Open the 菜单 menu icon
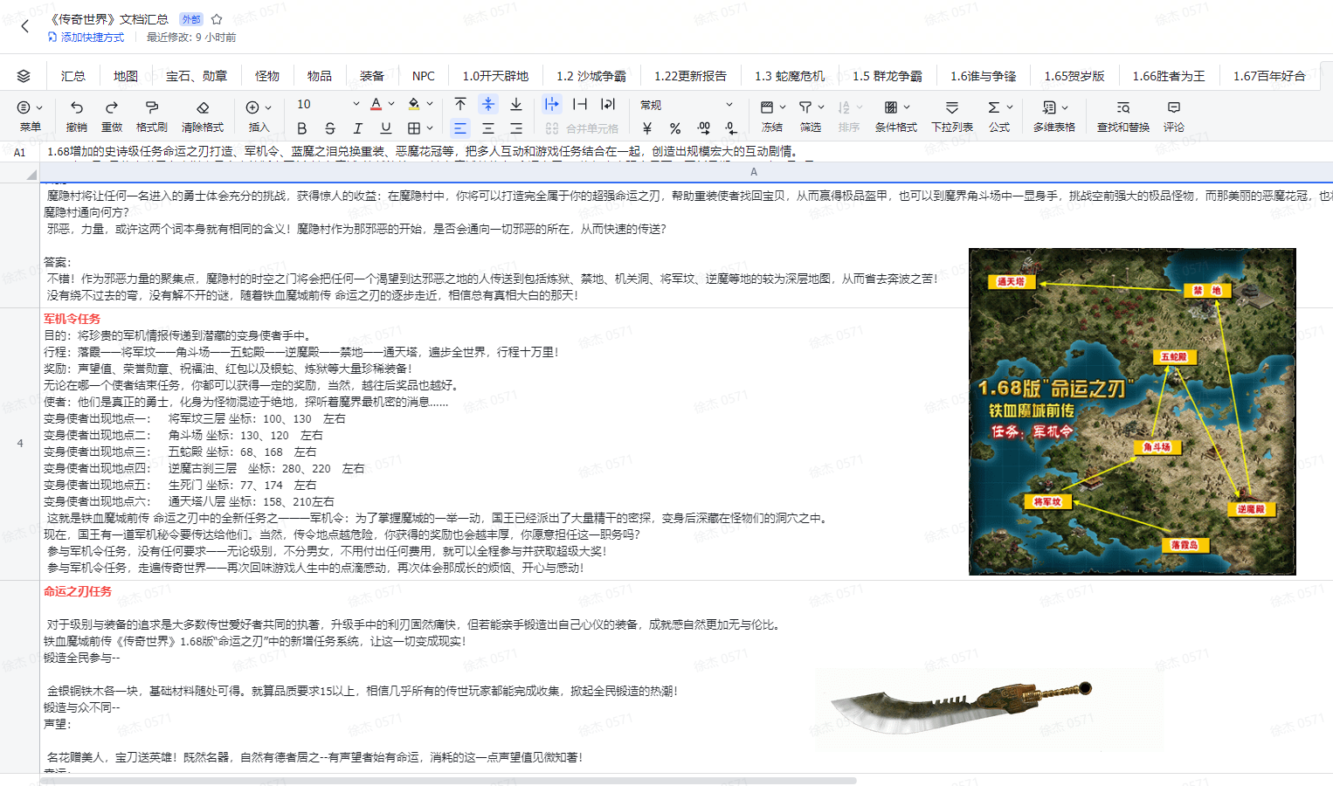This screenshot has width=1333, height=786. coord(24,107)
